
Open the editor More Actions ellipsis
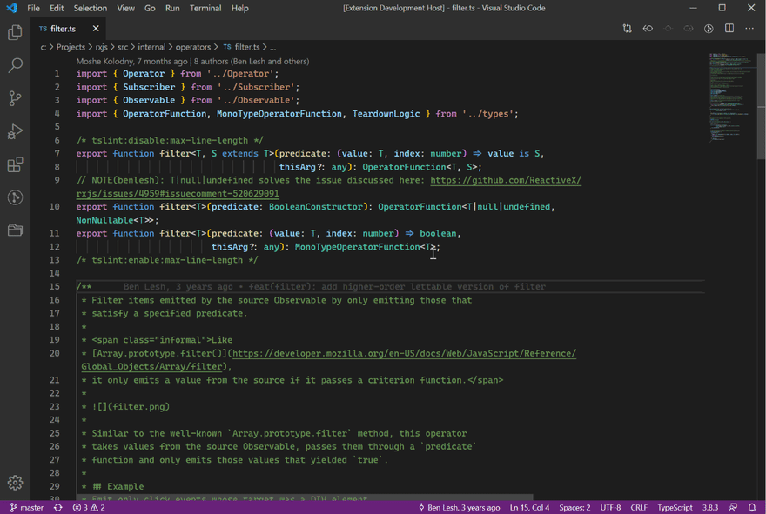click(x=749, y=29)
